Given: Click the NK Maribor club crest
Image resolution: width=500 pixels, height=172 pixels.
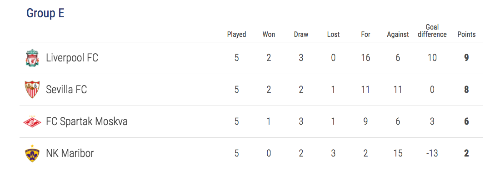Looking at the screenshot, I should click(32, 153).
